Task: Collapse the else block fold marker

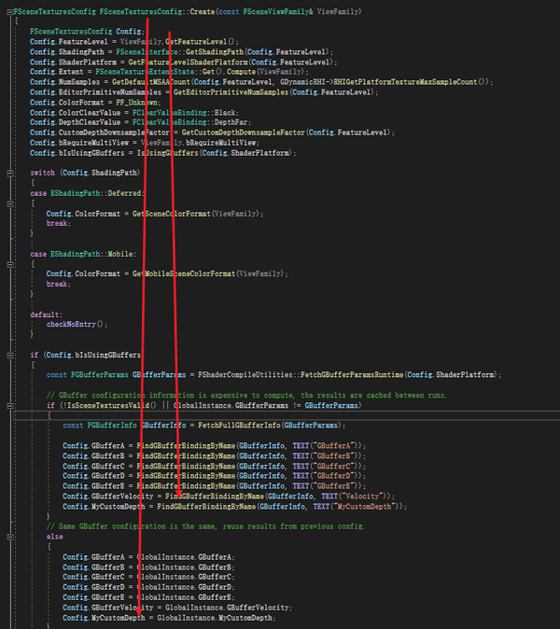Action: [9, 538]
